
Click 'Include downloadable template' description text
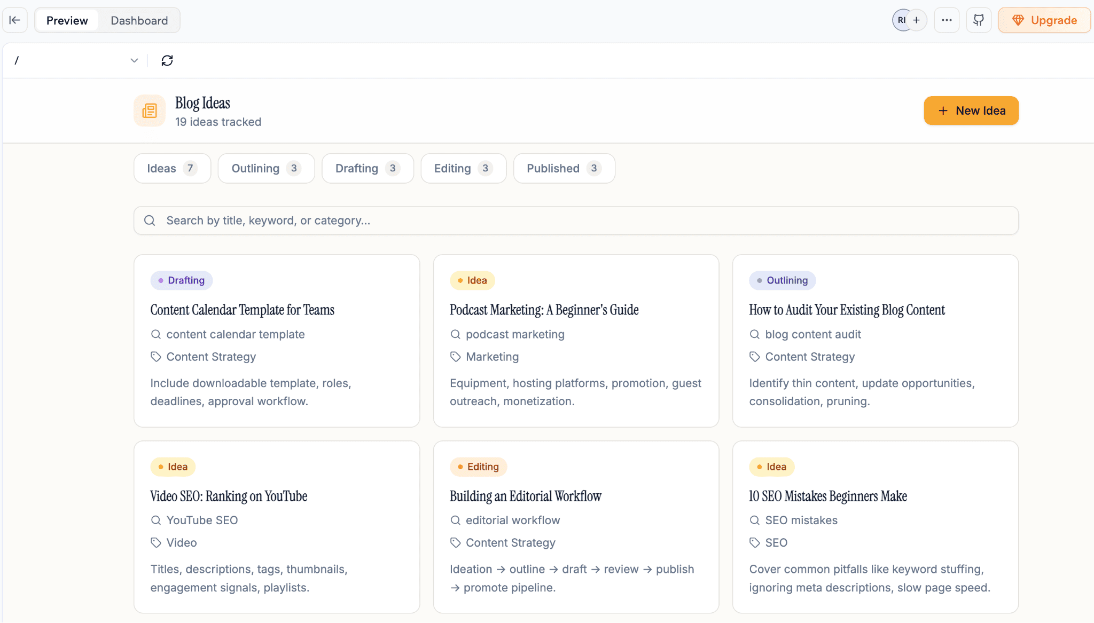point(251,392)
